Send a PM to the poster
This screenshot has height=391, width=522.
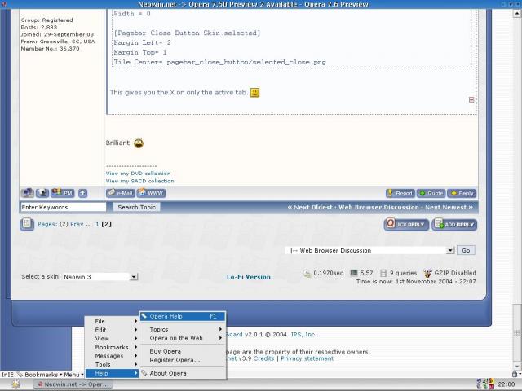coord(63,193)
